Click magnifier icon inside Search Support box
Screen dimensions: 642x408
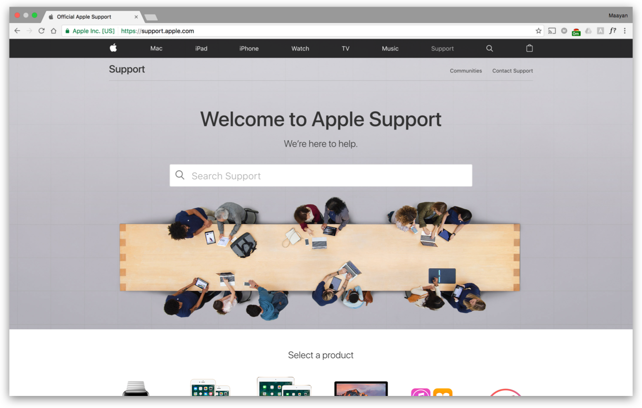(x=180, y=175)
